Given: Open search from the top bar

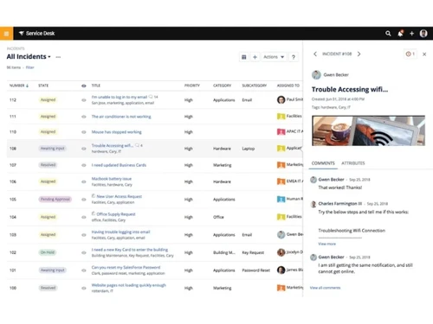Looking at the screenshot, I should click(388, 34).
